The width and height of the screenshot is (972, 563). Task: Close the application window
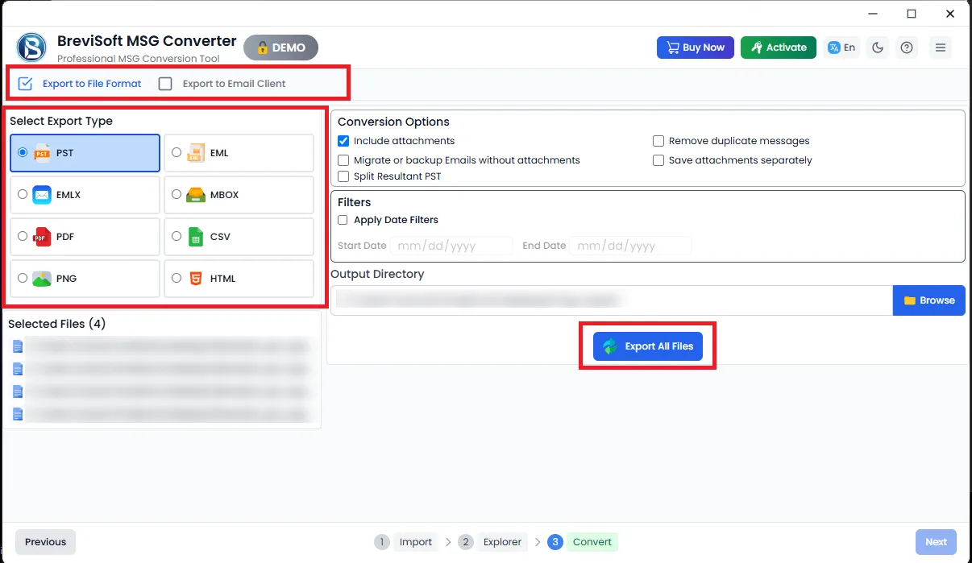pyautogui.click(x=951, y=14)
